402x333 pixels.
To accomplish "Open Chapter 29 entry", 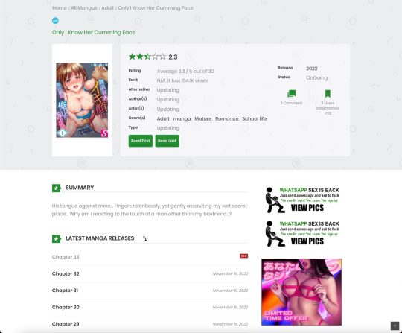I will point(66,324).
